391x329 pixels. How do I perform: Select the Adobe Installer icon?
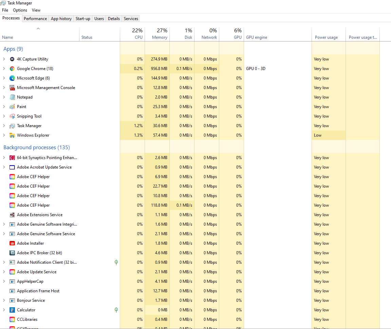click(x=12, y=243)
